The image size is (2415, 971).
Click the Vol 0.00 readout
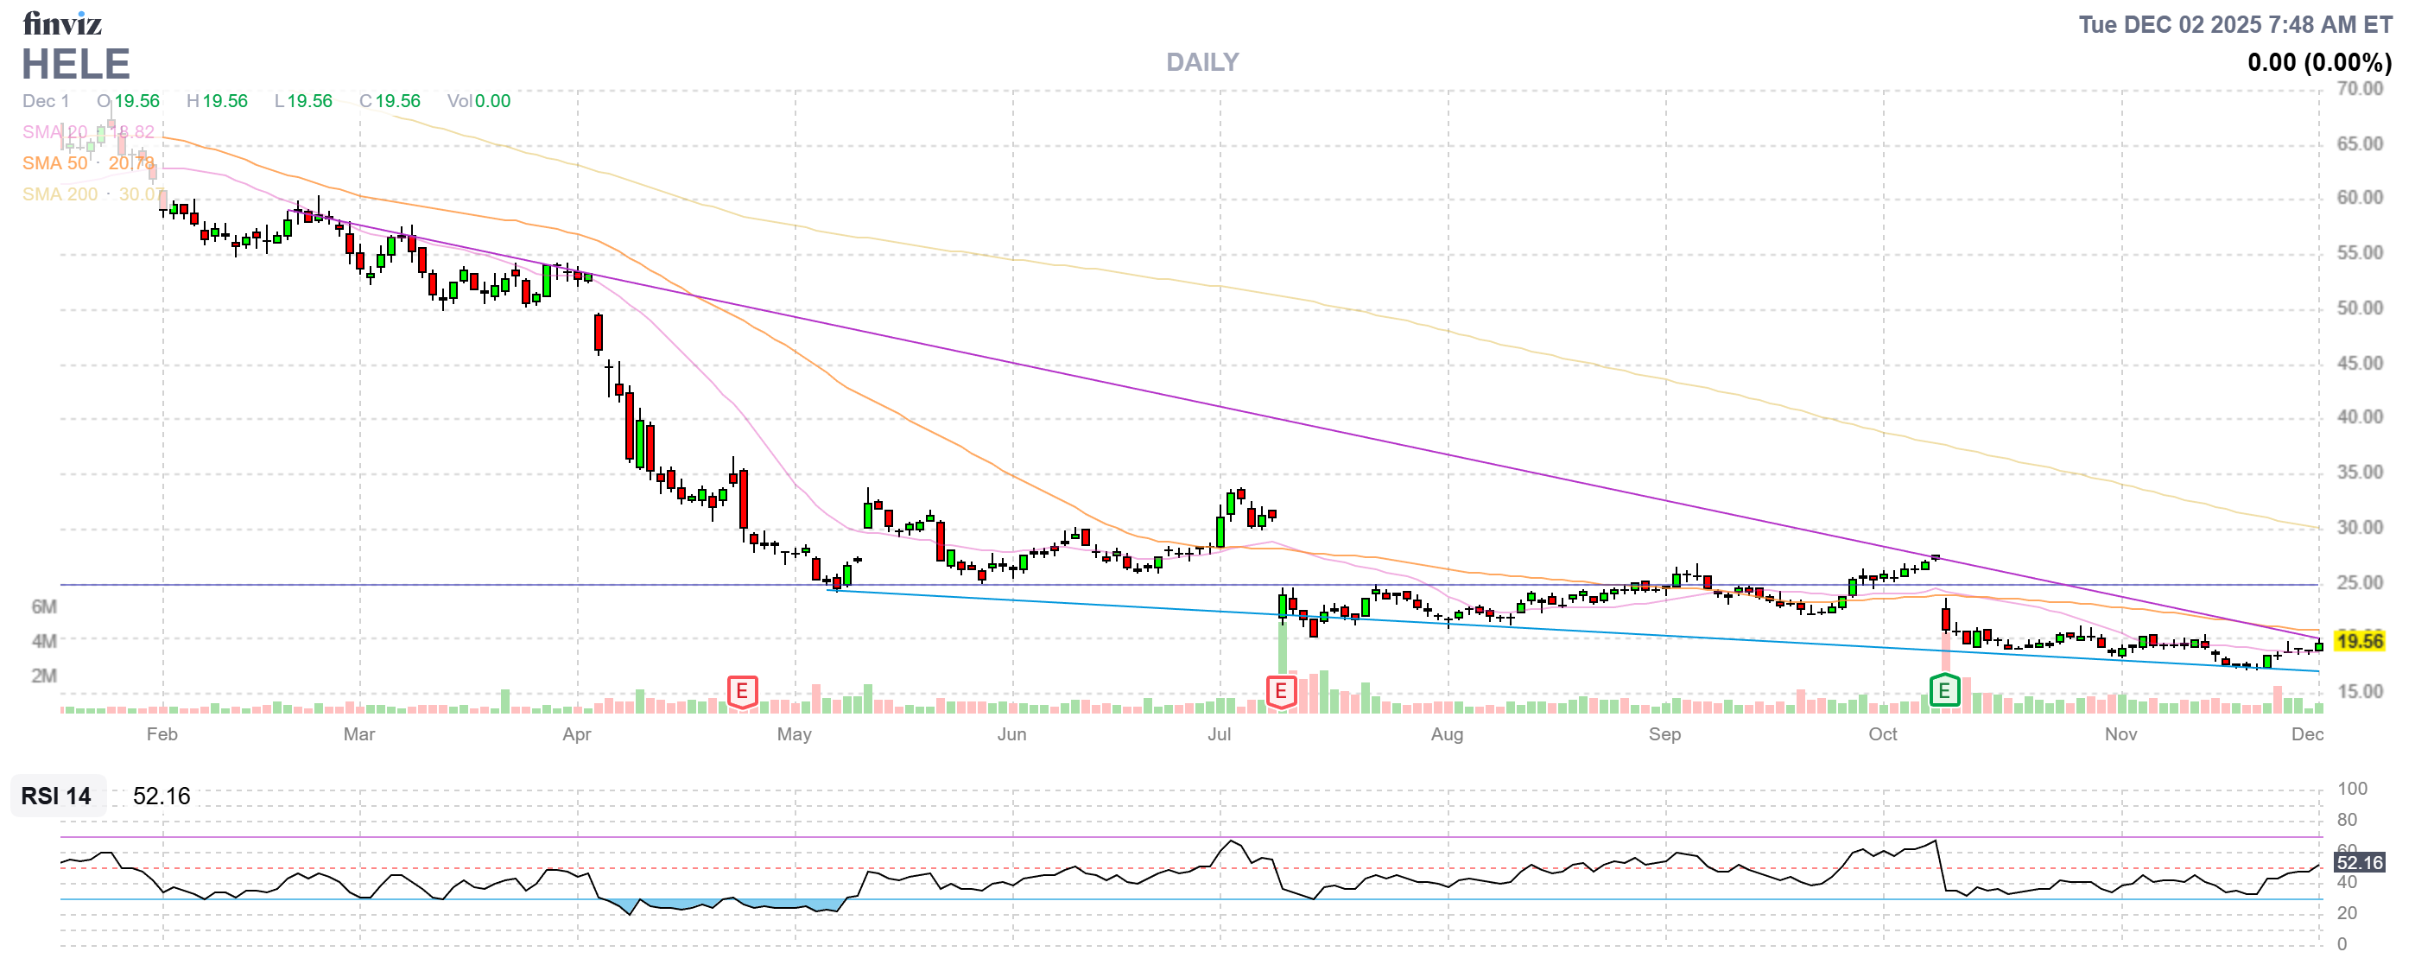coord(479,100)
